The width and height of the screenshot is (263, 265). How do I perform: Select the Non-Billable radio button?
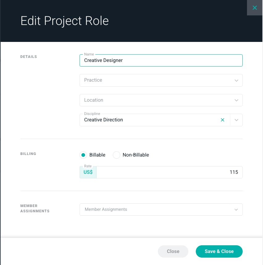(x=116, y=155)
